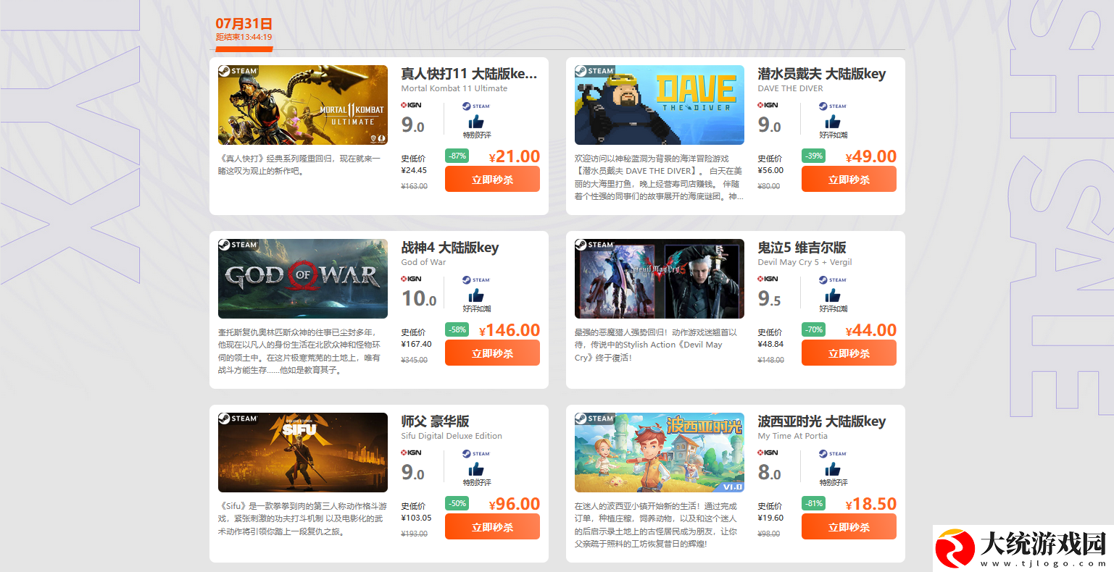Click the -39% discount badge
The width and height of the screenshot is (1114, 572).
(813, 156)
